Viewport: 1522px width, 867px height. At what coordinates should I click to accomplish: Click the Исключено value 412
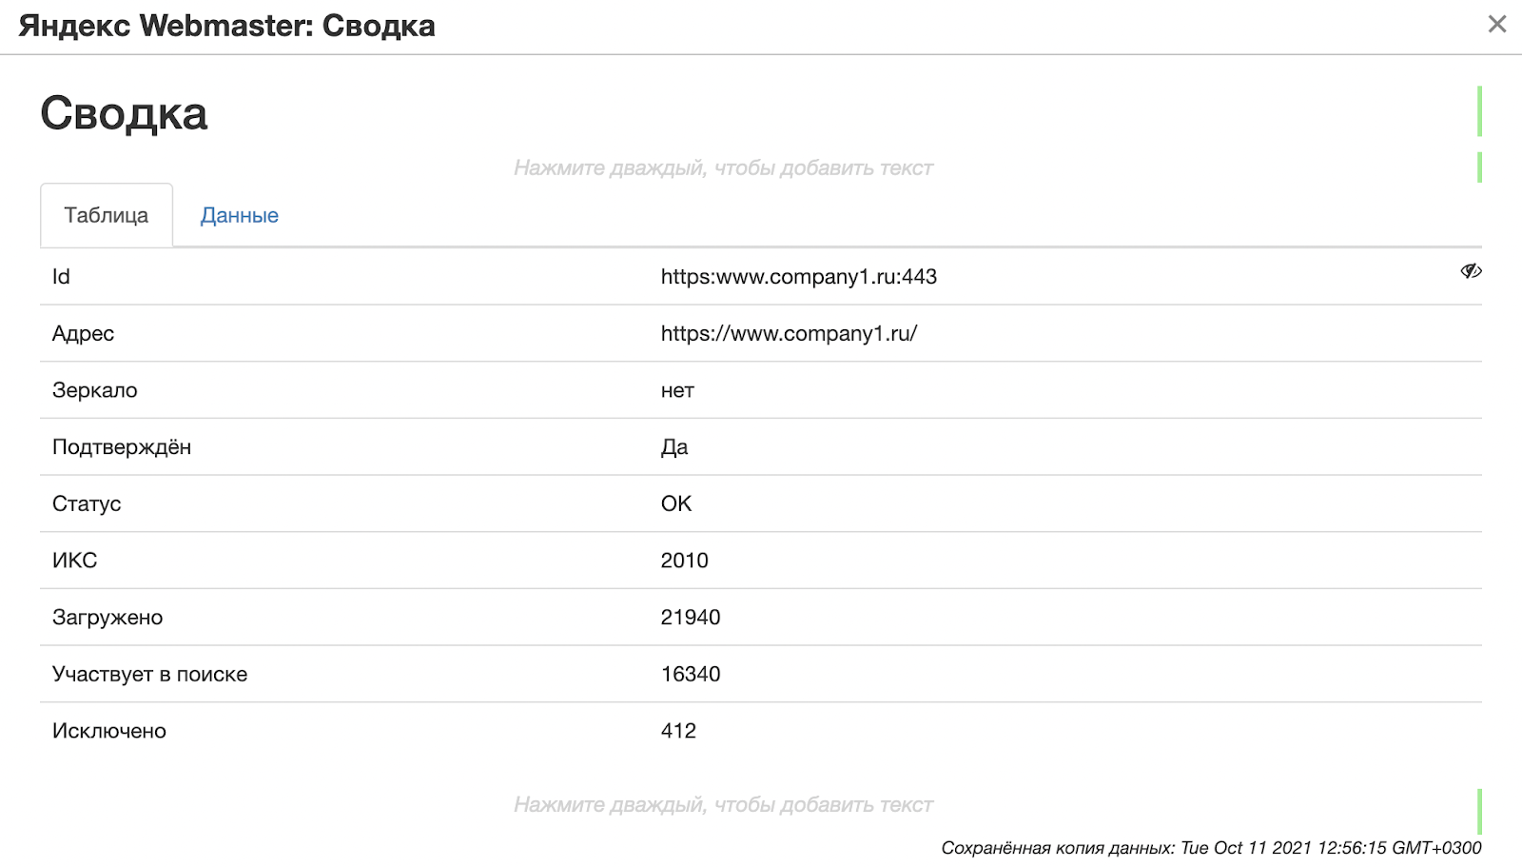coord(678,731)
